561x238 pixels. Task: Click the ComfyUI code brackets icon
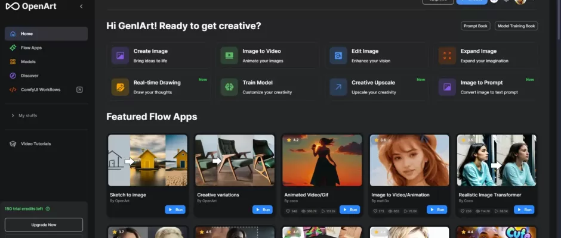13,90
